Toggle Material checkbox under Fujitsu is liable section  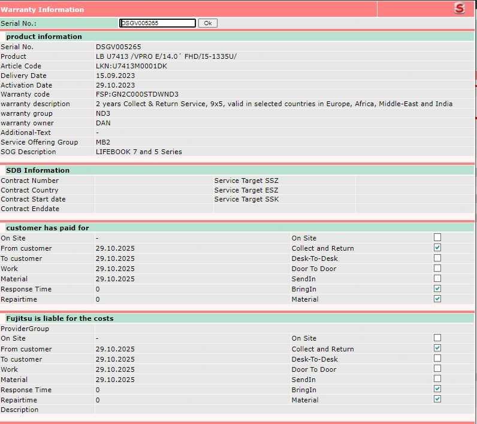pyautogui.click(x=437, y=399)
